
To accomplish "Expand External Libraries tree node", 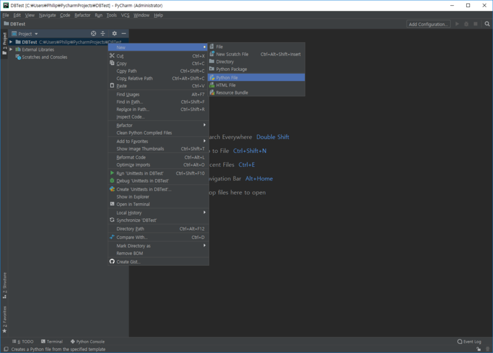I will (x=11, y=50).
